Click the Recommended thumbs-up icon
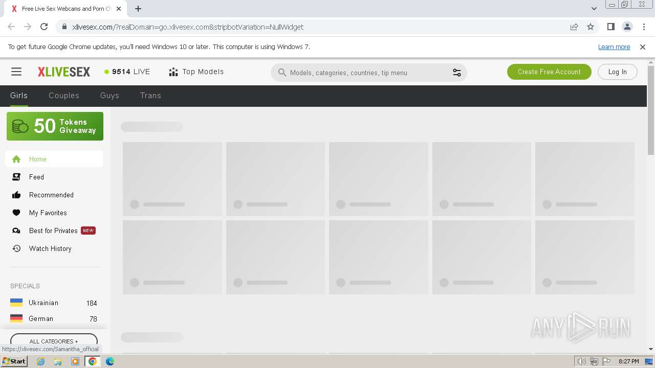The image size is (655, 368). (x=16, y=195)
